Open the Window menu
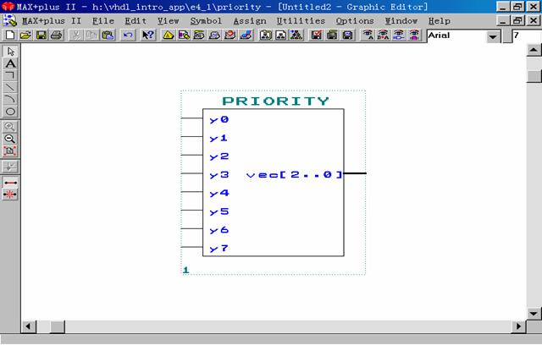Screen dimensions: 542x345 click(x=401, y=21)
